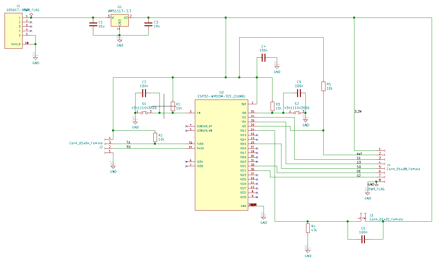Click the 434111043826 value under S2

[x=297, y=108]
